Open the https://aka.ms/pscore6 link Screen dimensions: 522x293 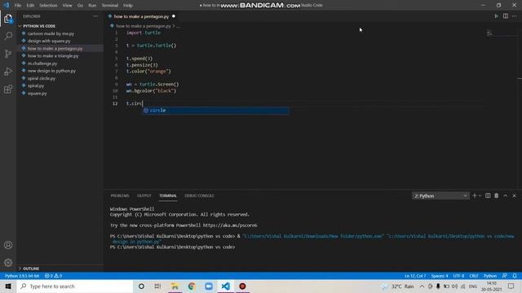230,225
